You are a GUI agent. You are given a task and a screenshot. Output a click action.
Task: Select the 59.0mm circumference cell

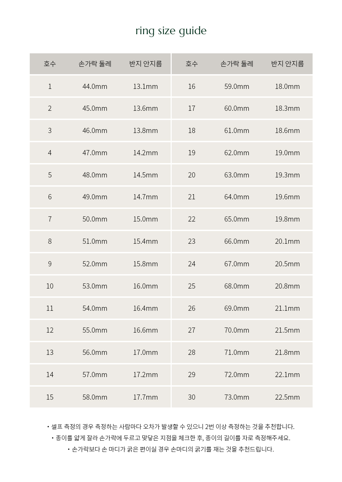coord(237,86)
